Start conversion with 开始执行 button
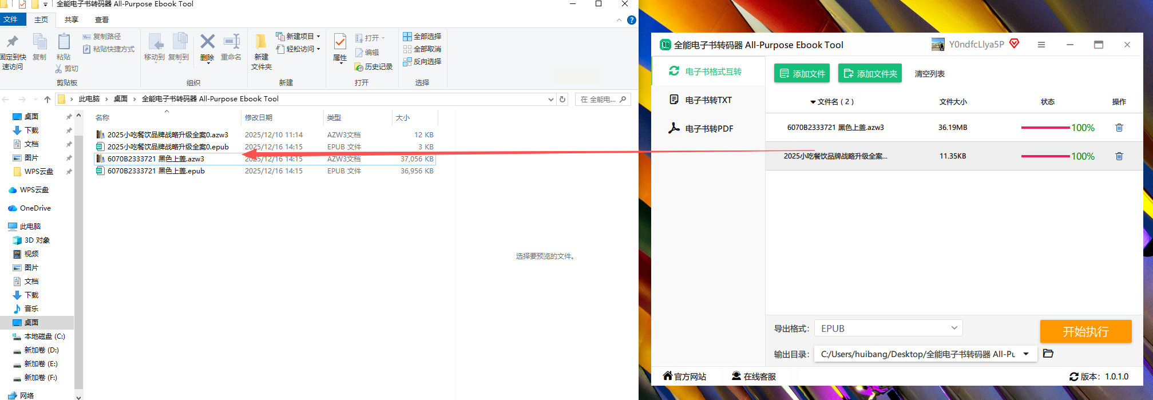The width and height of the screenshot is (1153, 400). [x=1085, y=331]
